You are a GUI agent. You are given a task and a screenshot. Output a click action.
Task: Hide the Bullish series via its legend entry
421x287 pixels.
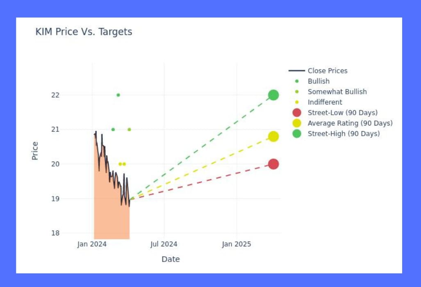pos(319,81)
